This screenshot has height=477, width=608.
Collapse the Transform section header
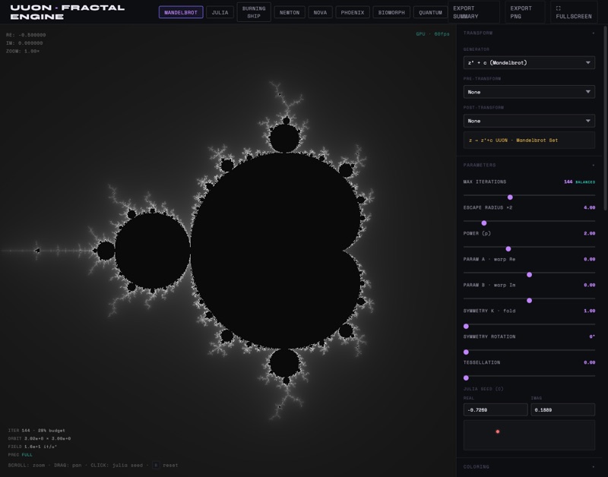click(x=529, y=33)
